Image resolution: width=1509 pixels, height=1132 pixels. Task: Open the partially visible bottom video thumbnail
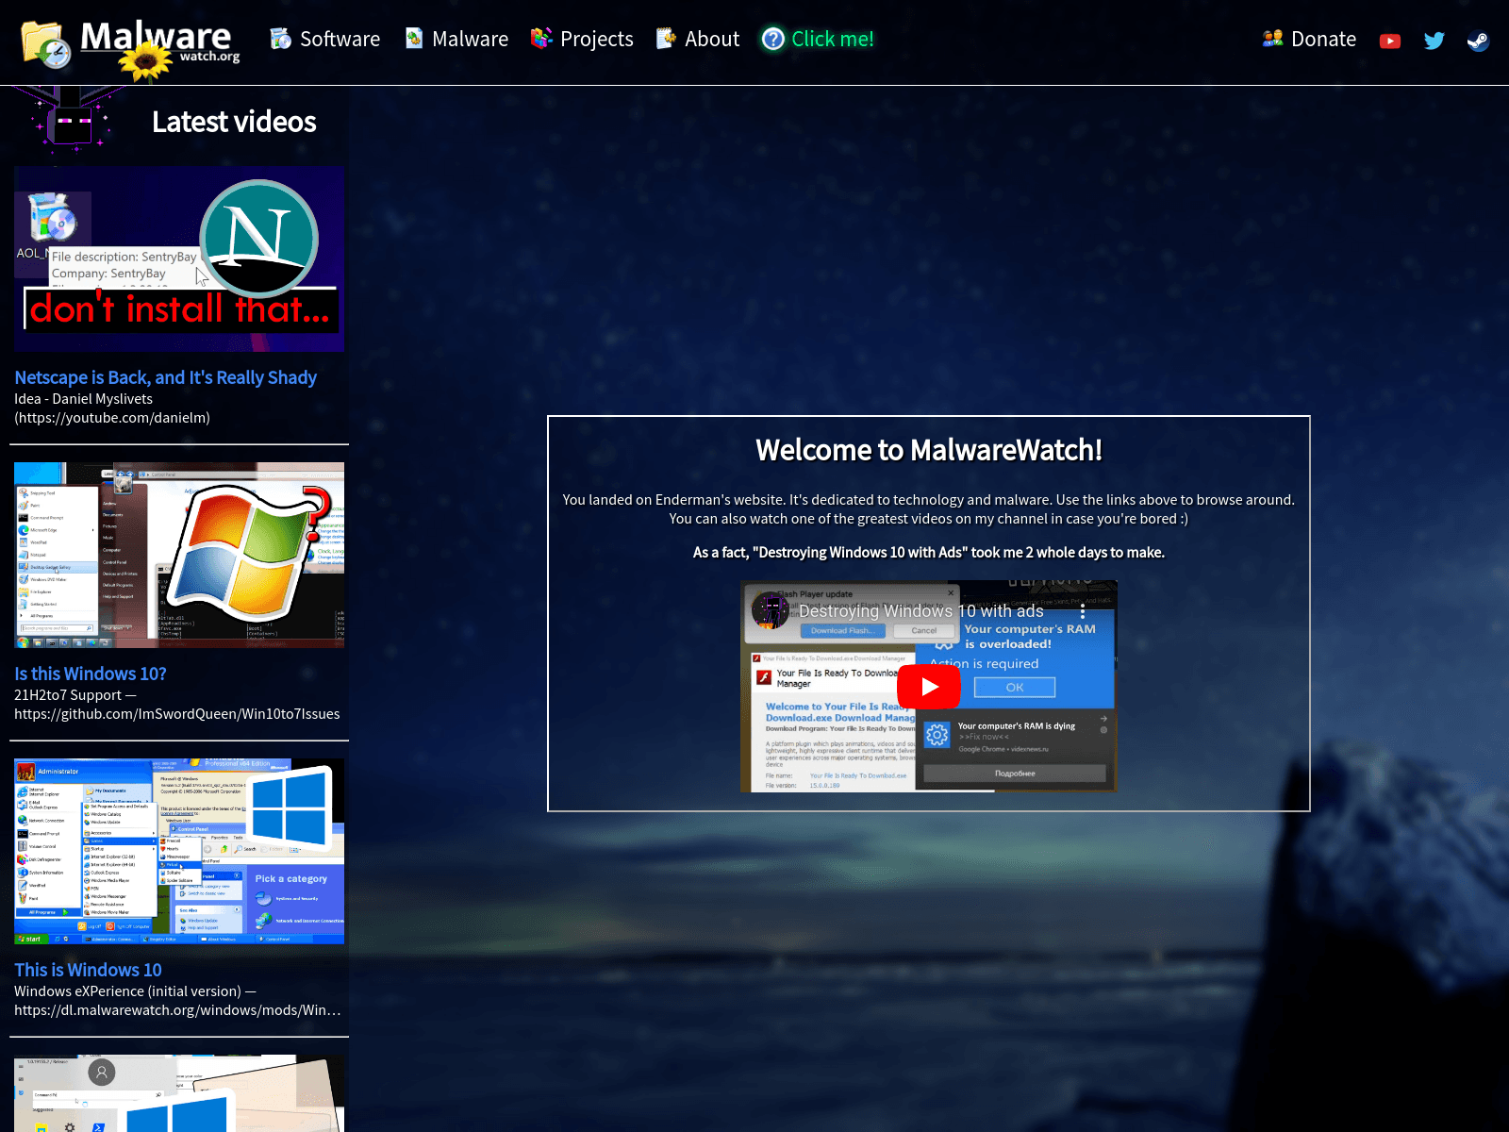pos(179,1093)
